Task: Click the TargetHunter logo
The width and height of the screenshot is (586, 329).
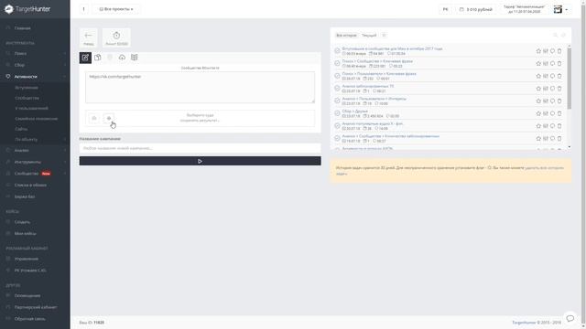Action: (27, 9)
